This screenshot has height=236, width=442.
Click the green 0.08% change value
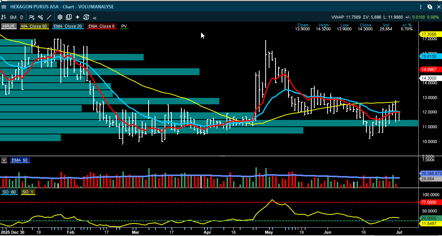click(433, 17)
